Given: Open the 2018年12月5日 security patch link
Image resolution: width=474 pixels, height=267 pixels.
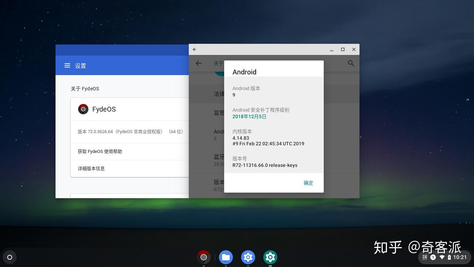Looking at the screenshot, I should click(249, 116).
